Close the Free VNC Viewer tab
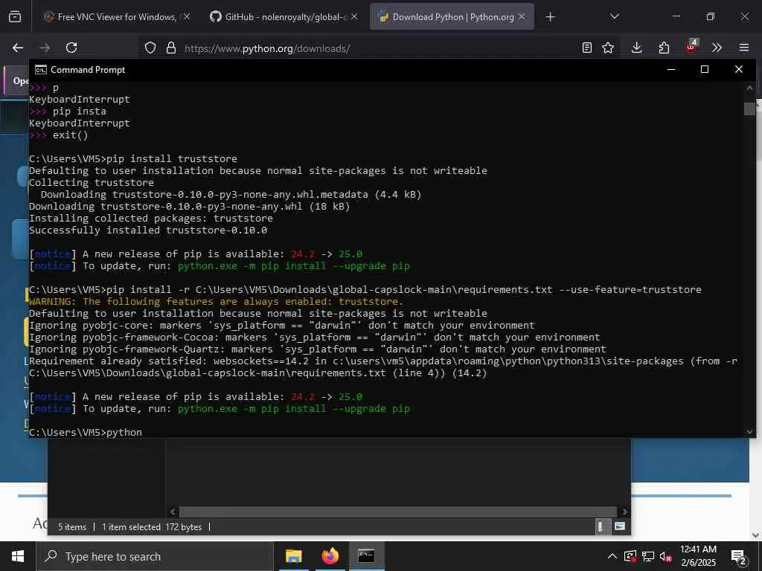The height and width of the screenshot is (571, 762). click(187, 17)
